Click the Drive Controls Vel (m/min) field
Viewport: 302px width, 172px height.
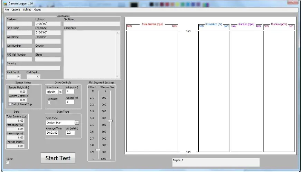(x=70, y=92)
